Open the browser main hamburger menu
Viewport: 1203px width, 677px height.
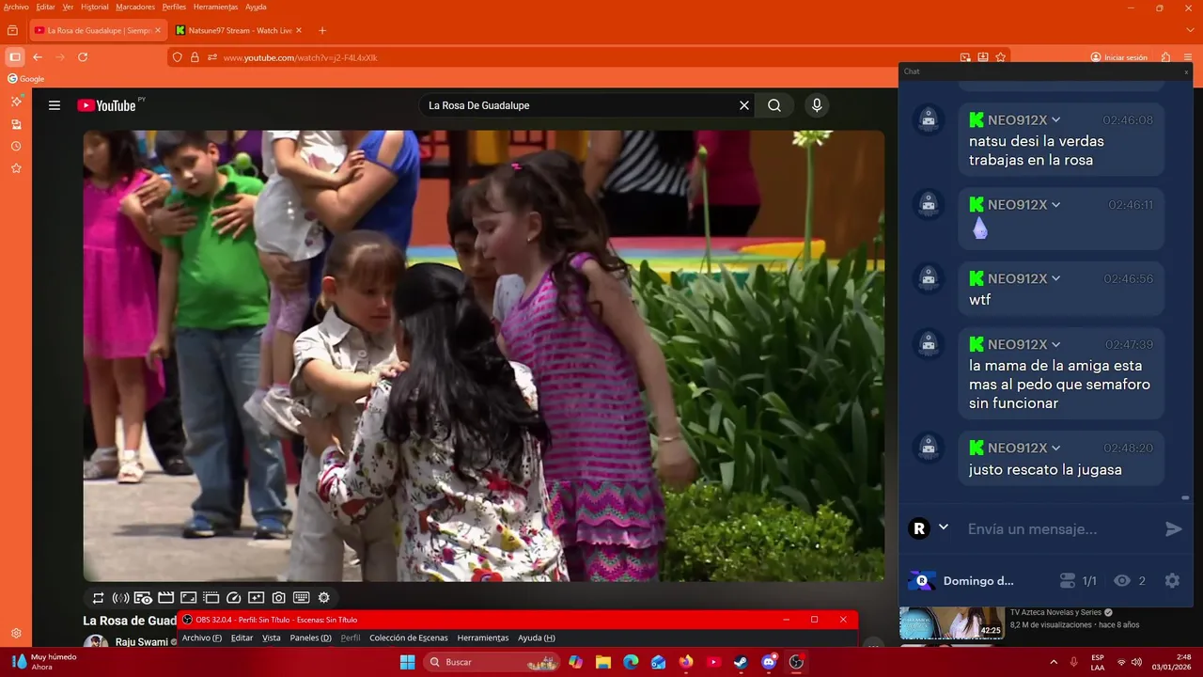click(1188, 57)
